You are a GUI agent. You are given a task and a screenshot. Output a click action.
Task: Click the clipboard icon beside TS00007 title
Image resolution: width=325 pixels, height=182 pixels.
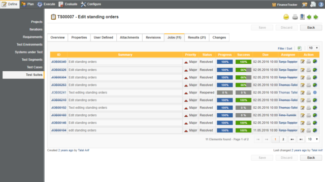coord(53,17)
